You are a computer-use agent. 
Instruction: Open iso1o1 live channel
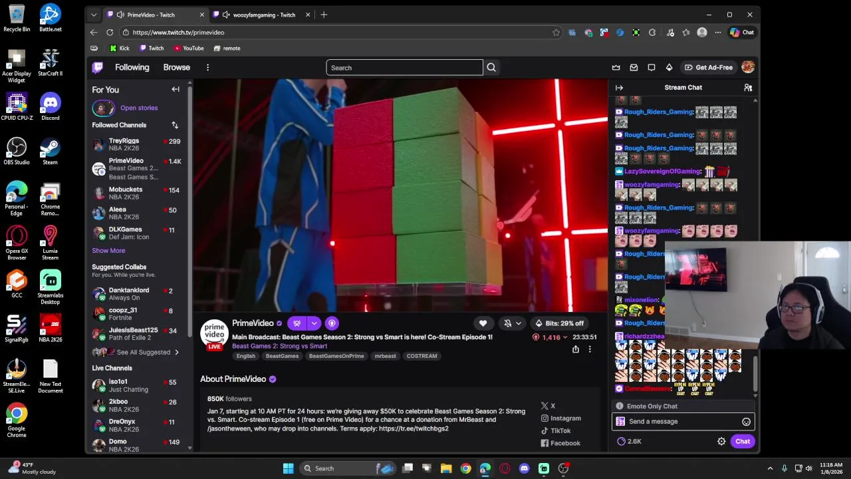136,385
